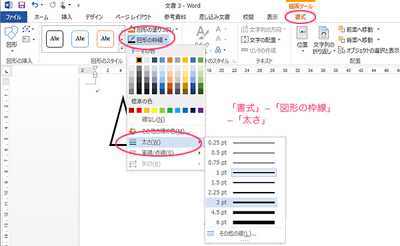Open WordArt styles dialog launcher

pyautogui.click(x=234, y=61)
